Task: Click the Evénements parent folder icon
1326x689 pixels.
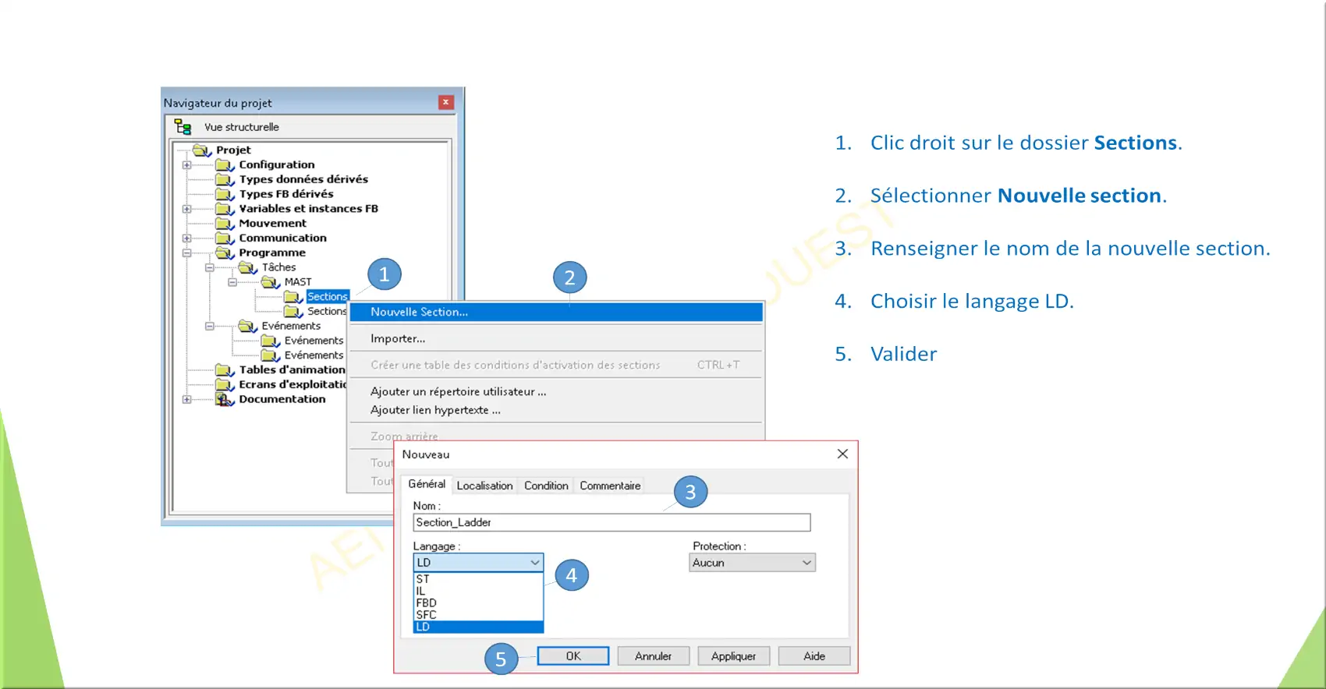Action: pos(247,326)
